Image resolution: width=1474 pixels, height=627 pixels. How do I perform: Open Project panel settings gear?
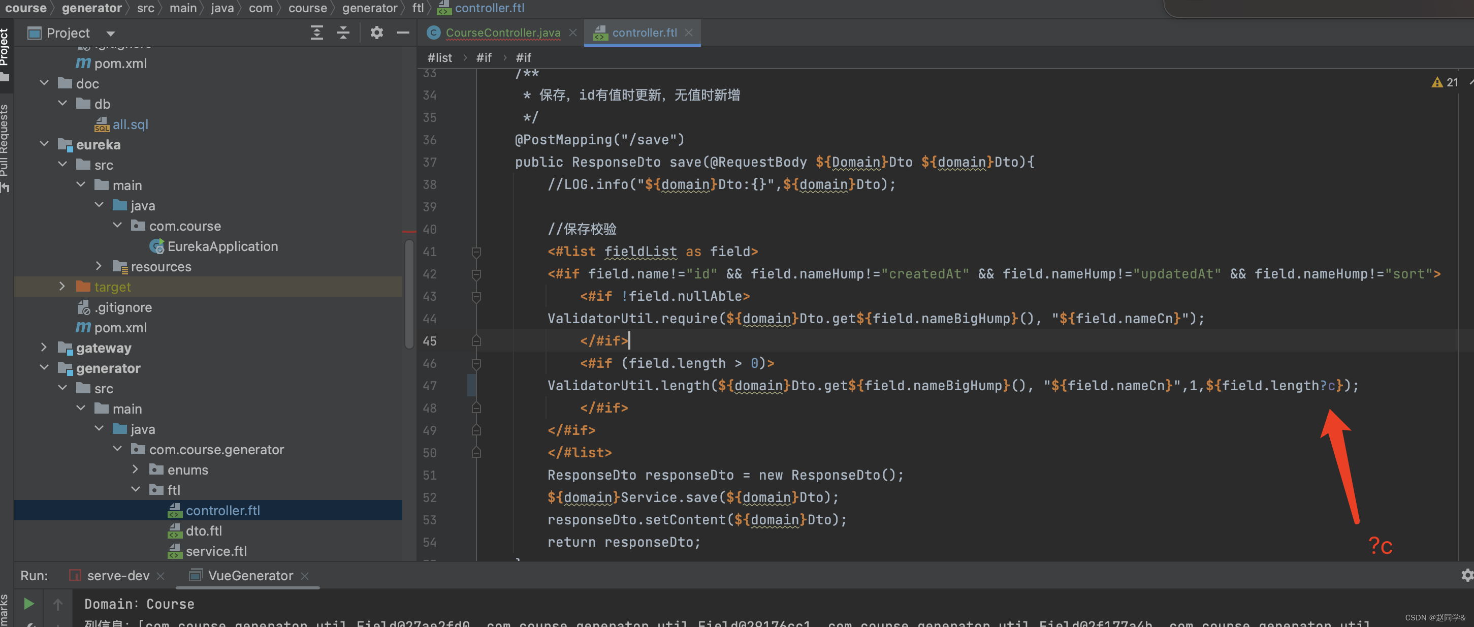(x=376, y=33)
